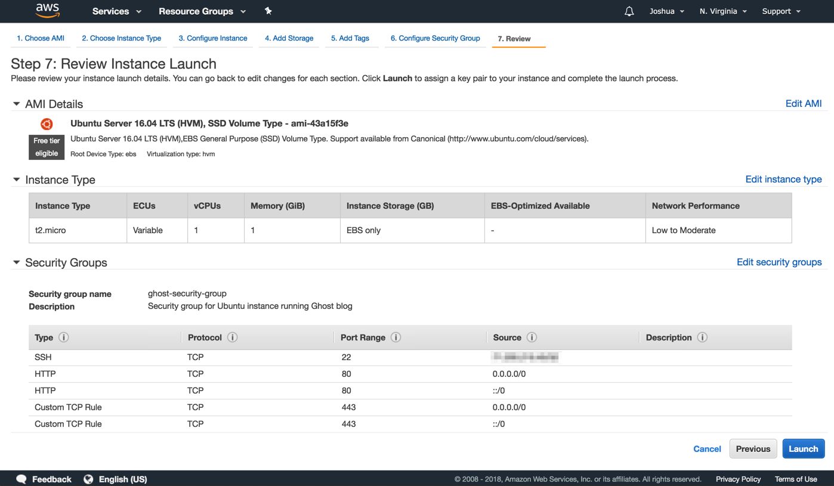Click the info icon beside Port Range
The width and height of the screenshot is (834, 486).
pyautogui.click(x=396, y=337)
